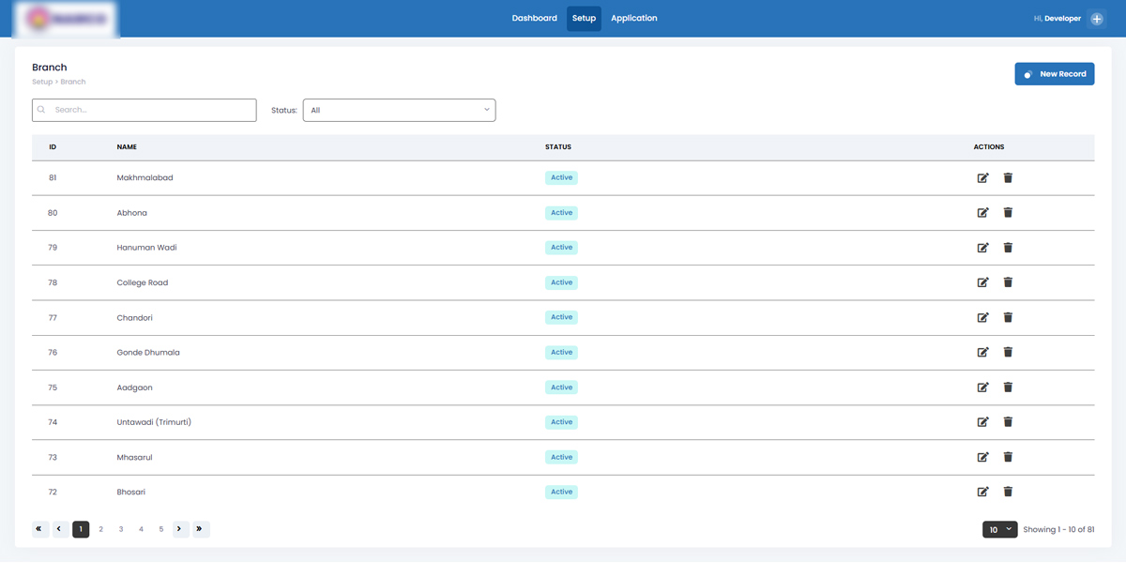The height and width of the screenshot is (577, 1126).
Task: Open the rows-per-page dropdown showing 10
Action: [1000, 530]
